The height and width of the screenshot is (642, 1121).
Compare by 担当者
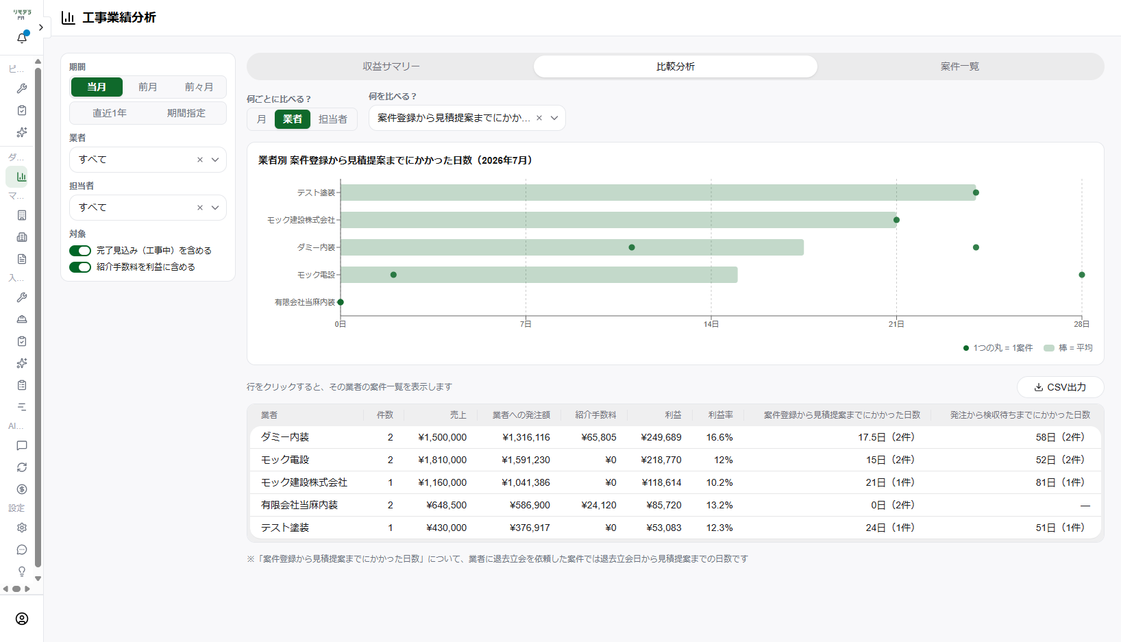[333, 119]
